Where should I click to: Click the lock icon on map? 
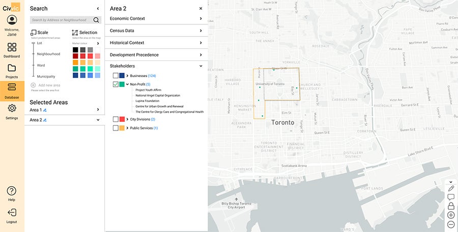point(451,206)
